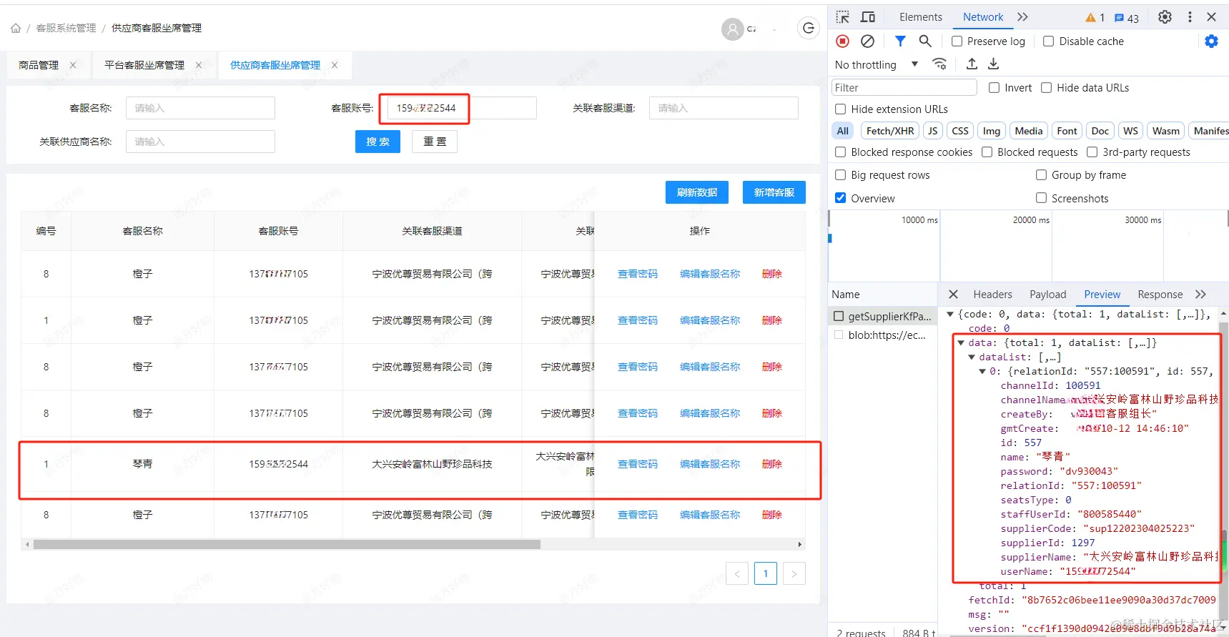Close the 供应商客服坐席管理 tab
1229x637 pixels.
tap(335, 65)
